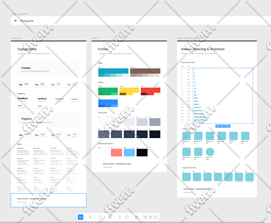Select the Pen tool
Image resolution: width=271 pixels, height=223 pixels.
pos(110,217)
